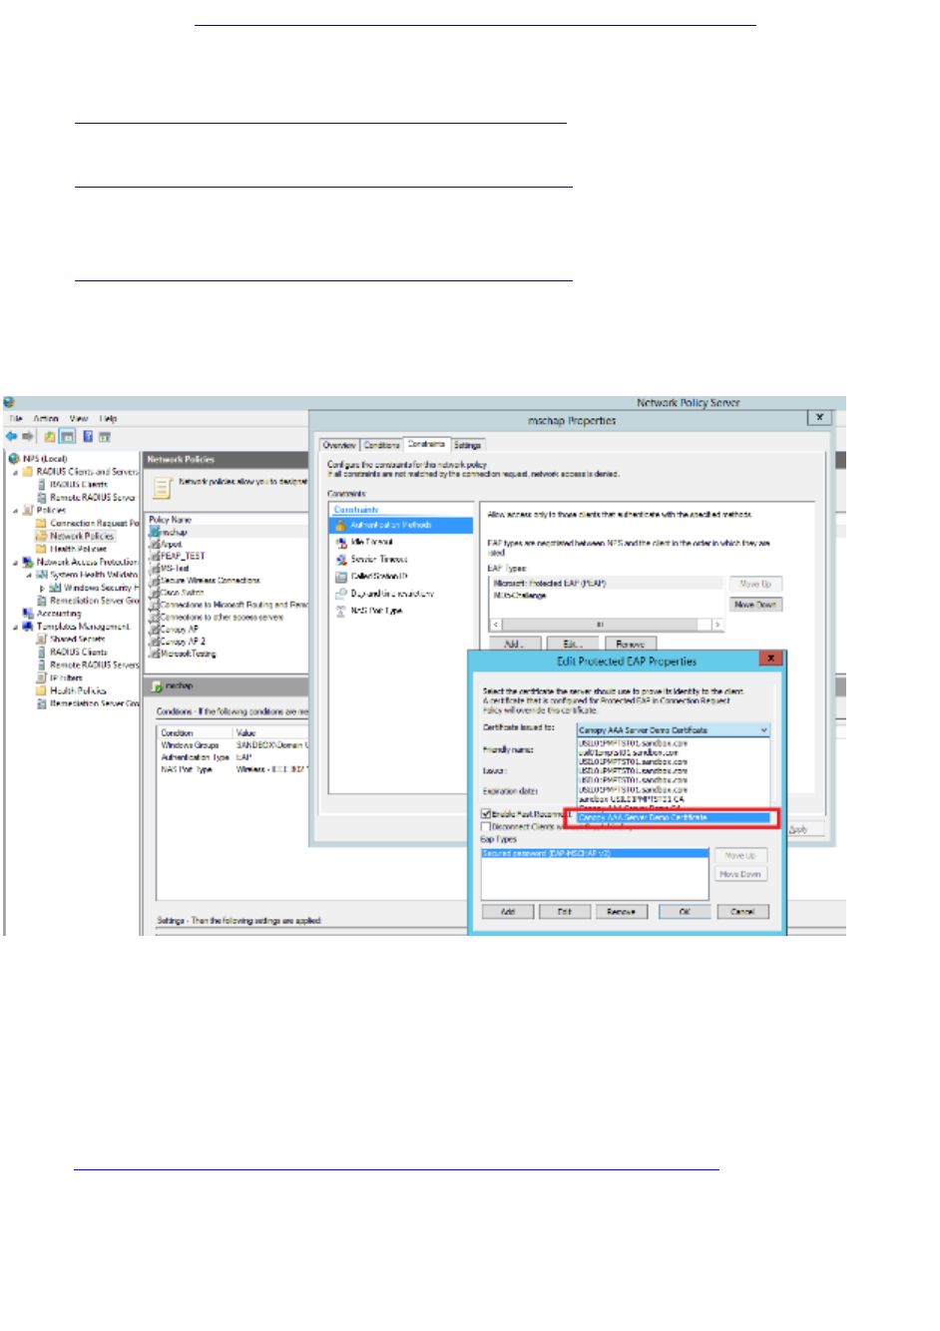Screen dimensions: 940x1331
Task: Close the mschap Properties dialog
Action: tap(819, 417)
